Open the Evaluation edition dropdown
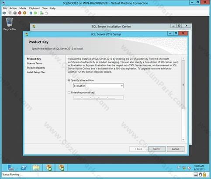 [98, 86]
